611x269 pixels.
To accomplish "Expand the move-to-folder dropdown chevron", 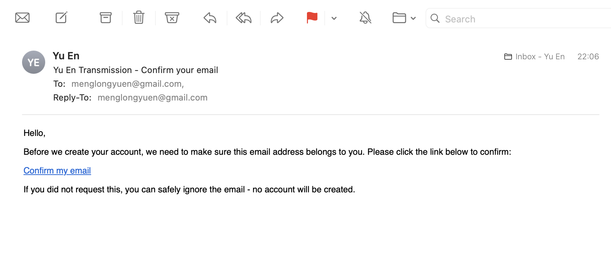I will [x=413, y=18].
